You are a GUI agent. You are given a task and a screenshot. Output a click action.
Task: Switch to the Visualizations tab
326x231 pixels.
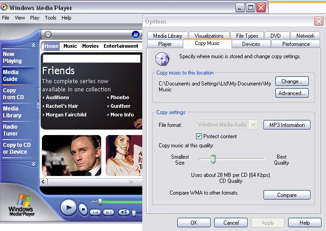[209, 35]
